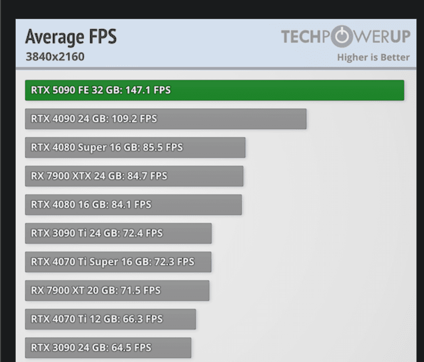The height and width of the screenshot is (362, 424).
Task: Click the RTX 4070 Ti 12 GB bar
Action: [110, 319]
